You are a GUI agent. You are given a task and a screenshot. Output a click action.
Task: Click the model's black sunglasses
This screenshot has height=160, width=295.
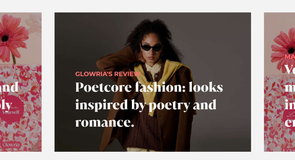[151, 47]
